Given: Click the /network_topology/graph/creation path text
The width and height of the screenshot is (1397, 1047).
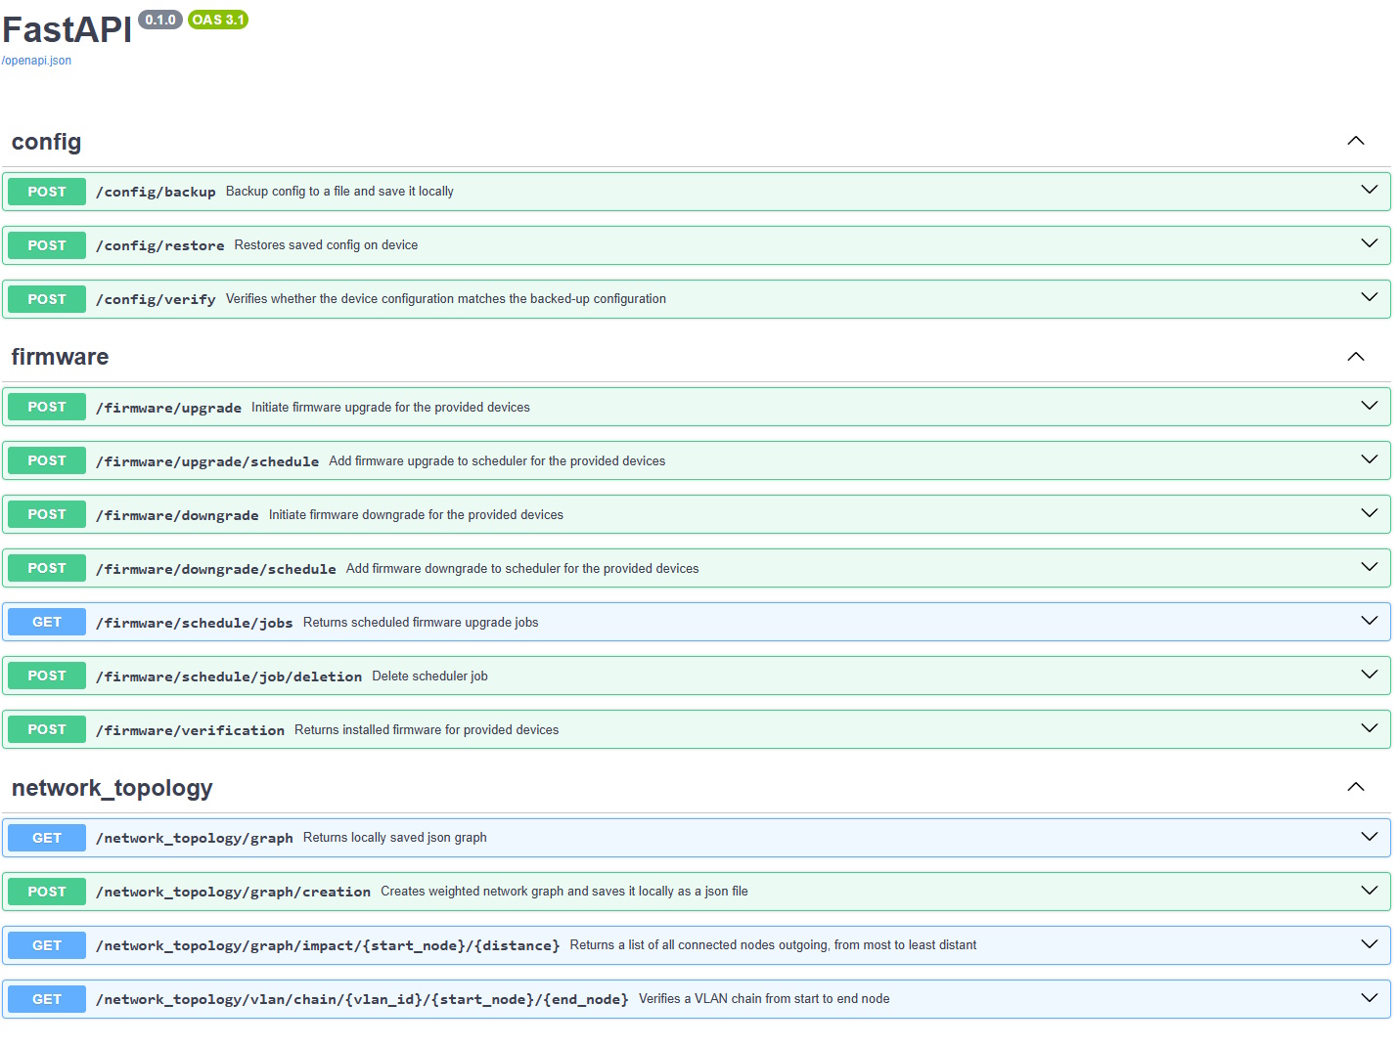Looking at the screenshot, I should tap(233, 892).
